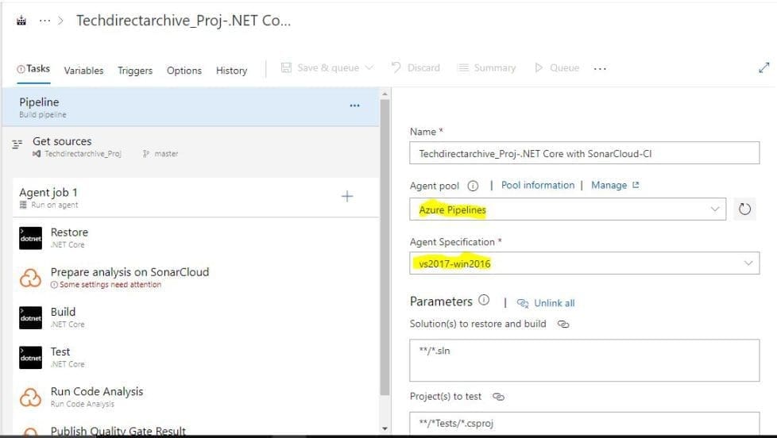Open the Triggers tab
Viewport: 777px width, 438px height.
tap(135, 71)
